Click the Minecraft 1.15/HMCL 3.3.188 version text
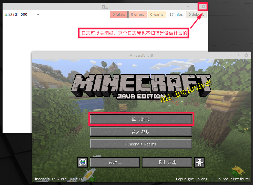253x185 pixels. [57, 179]
